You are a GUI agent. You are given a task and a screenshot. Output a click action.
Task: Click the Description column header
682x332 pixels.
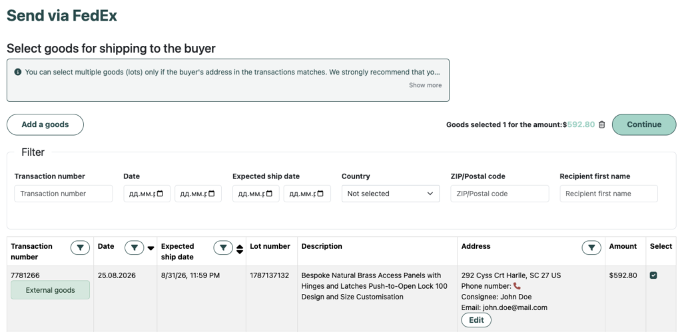(x=322, y=246)
